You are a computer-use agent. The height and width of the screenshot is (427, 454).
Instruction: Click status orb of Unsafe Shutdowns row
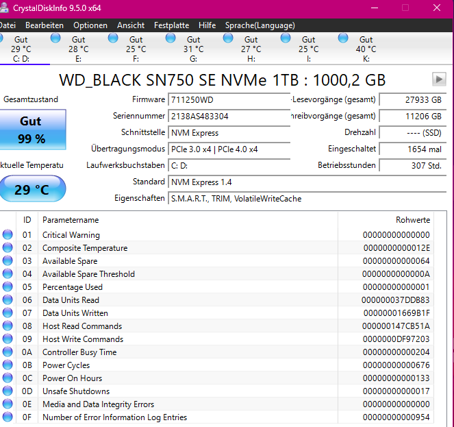[8, 391]
